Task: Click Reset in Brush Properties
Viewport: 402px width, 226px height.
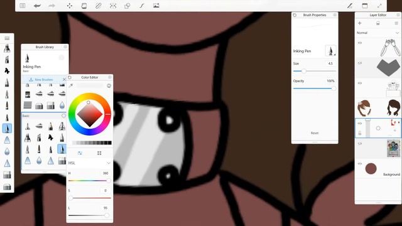Action: point(315,133)
